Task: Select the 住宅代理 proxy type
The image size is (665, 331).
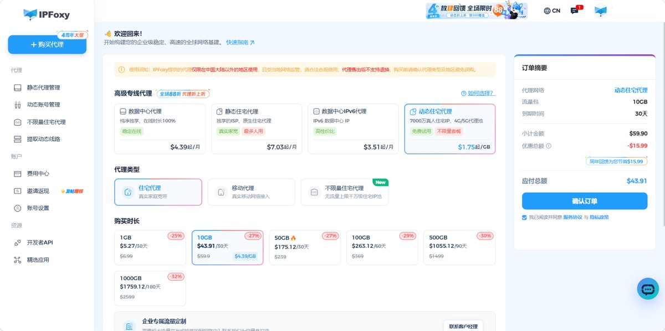Action: click(158, 192)
